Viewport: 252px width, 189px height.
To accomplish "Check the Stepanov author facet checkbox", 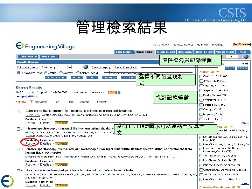I will 201,91.
